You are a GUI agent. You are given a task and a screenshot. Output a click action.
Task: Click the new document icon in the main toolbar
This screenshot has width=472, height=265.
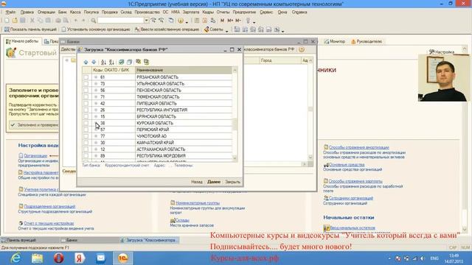point(7,21)
